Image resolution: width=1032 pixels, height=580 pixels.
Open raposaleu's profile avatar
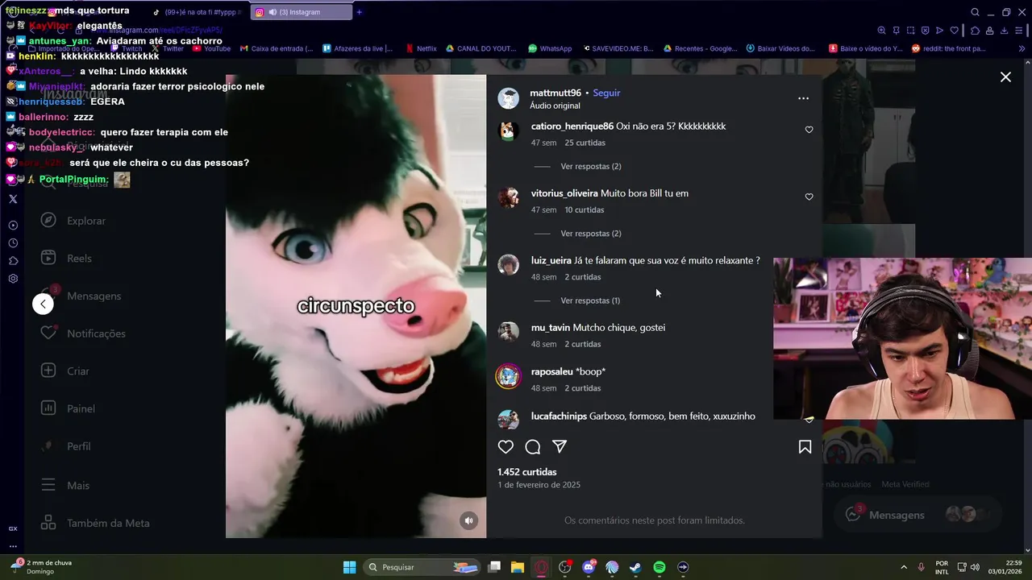pyautogui.click(x=508, y=376)
